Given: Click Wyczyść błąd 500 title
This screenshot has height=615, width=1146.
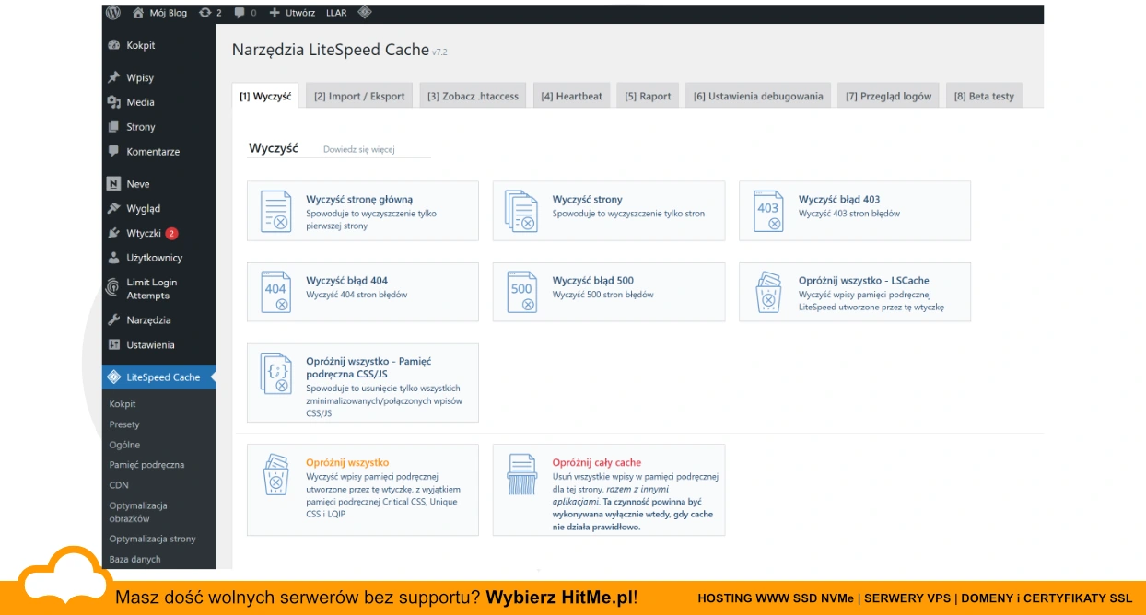Looking at the screenshot, I should coord(593,281).
